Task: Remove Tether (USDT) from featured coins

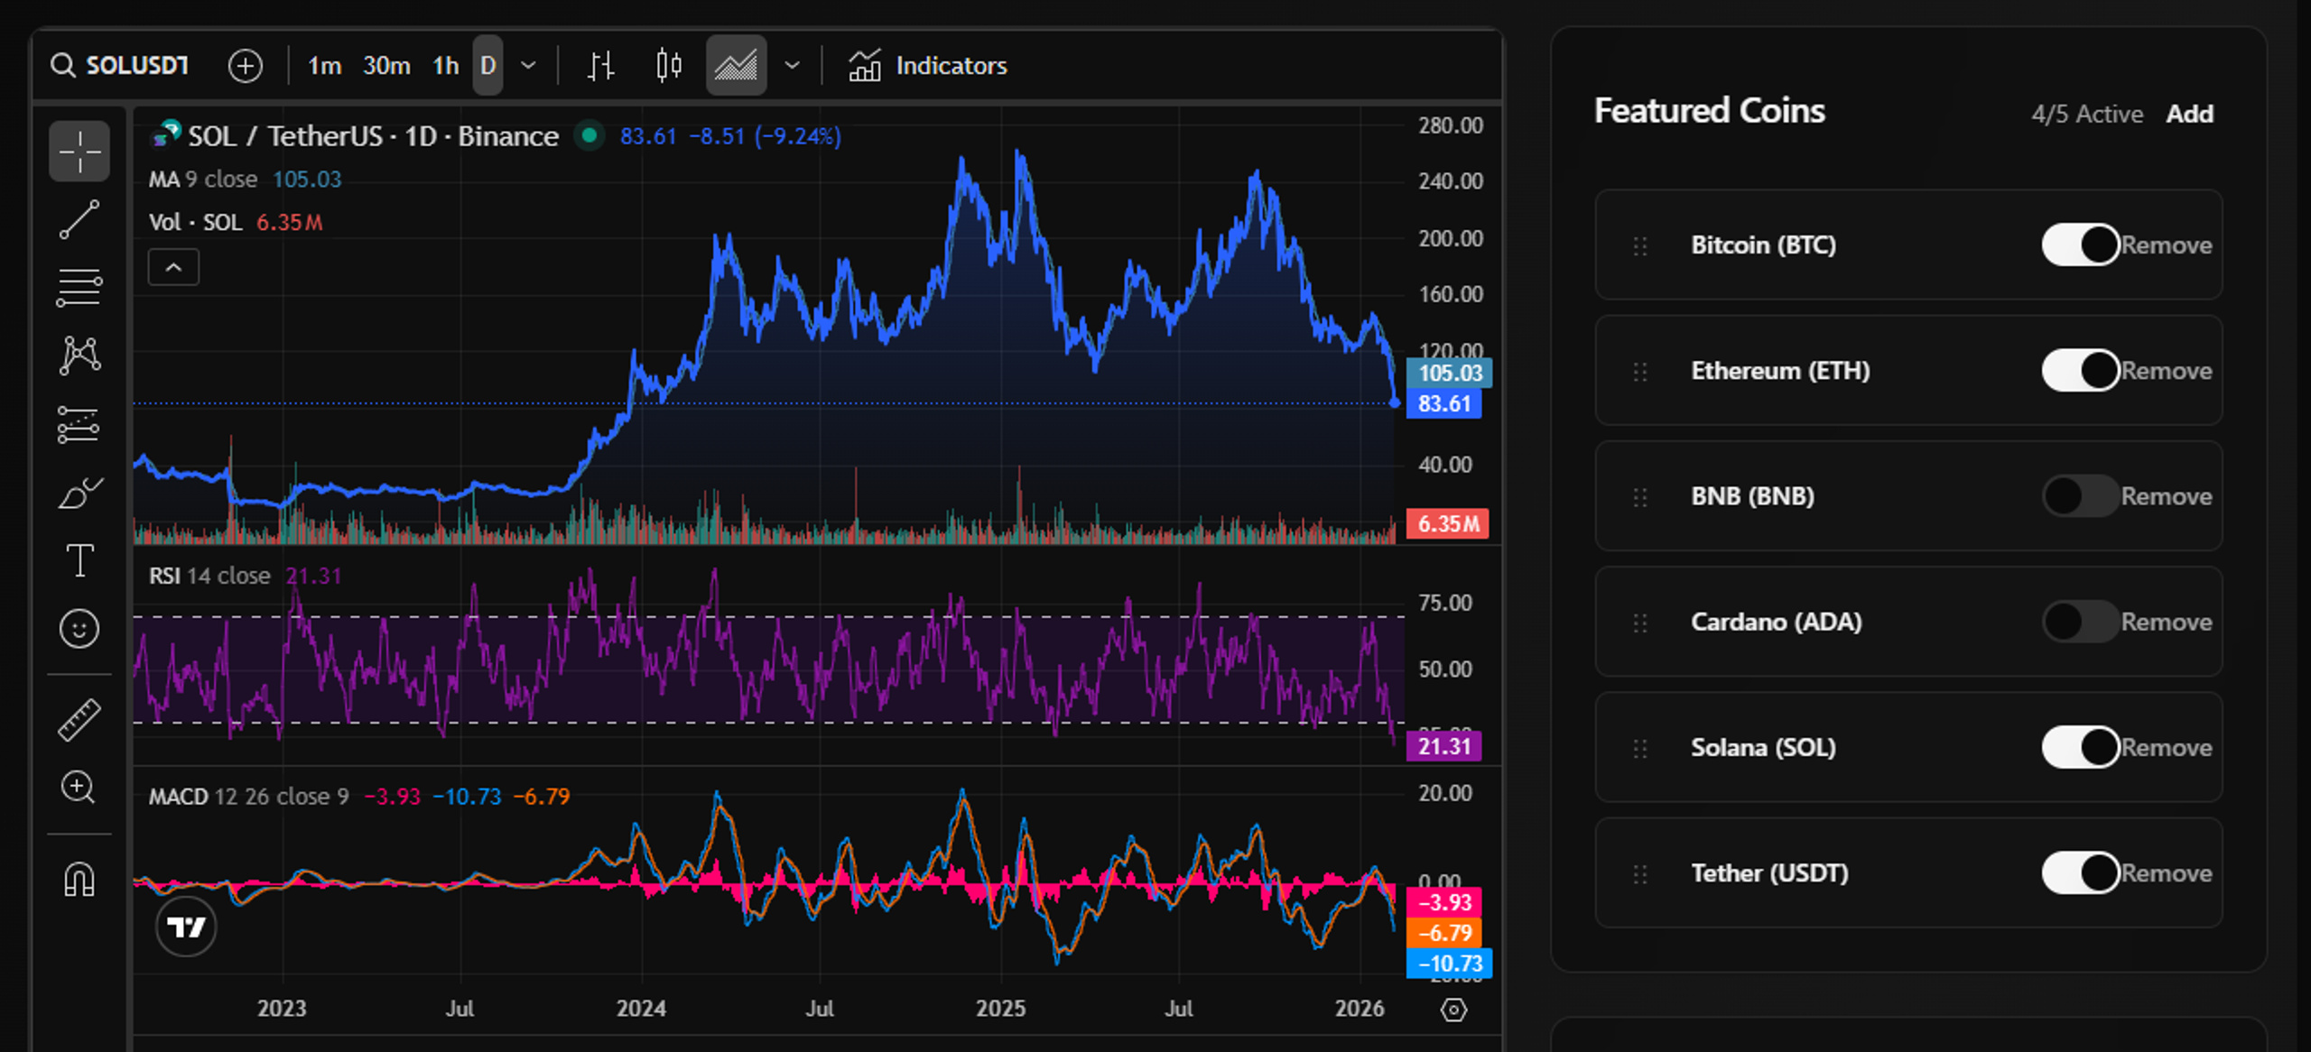Action: (x=2167, y=873)
